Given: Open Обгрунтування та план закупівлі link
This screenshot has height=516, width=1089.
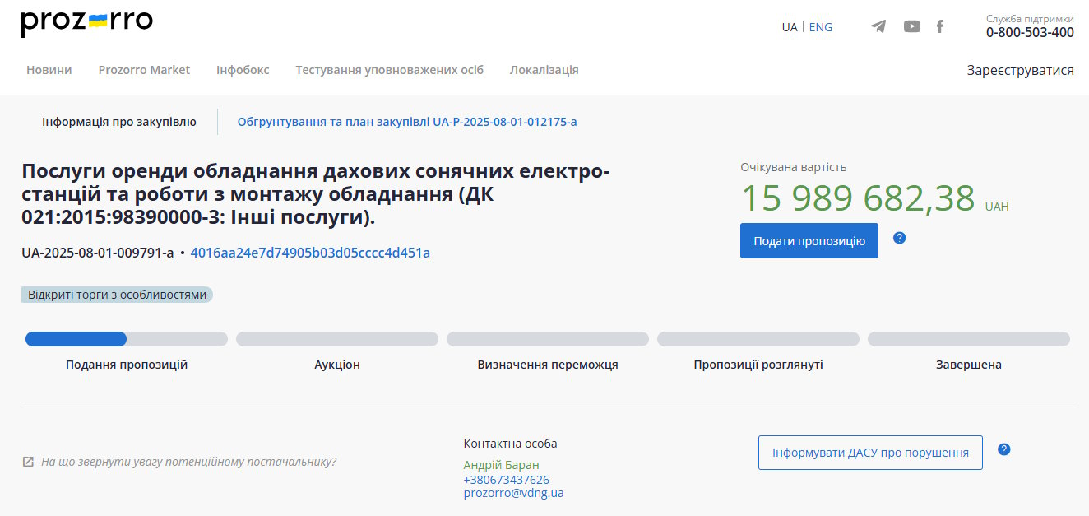Looking at the screenshot, I should tap(407, 122).
